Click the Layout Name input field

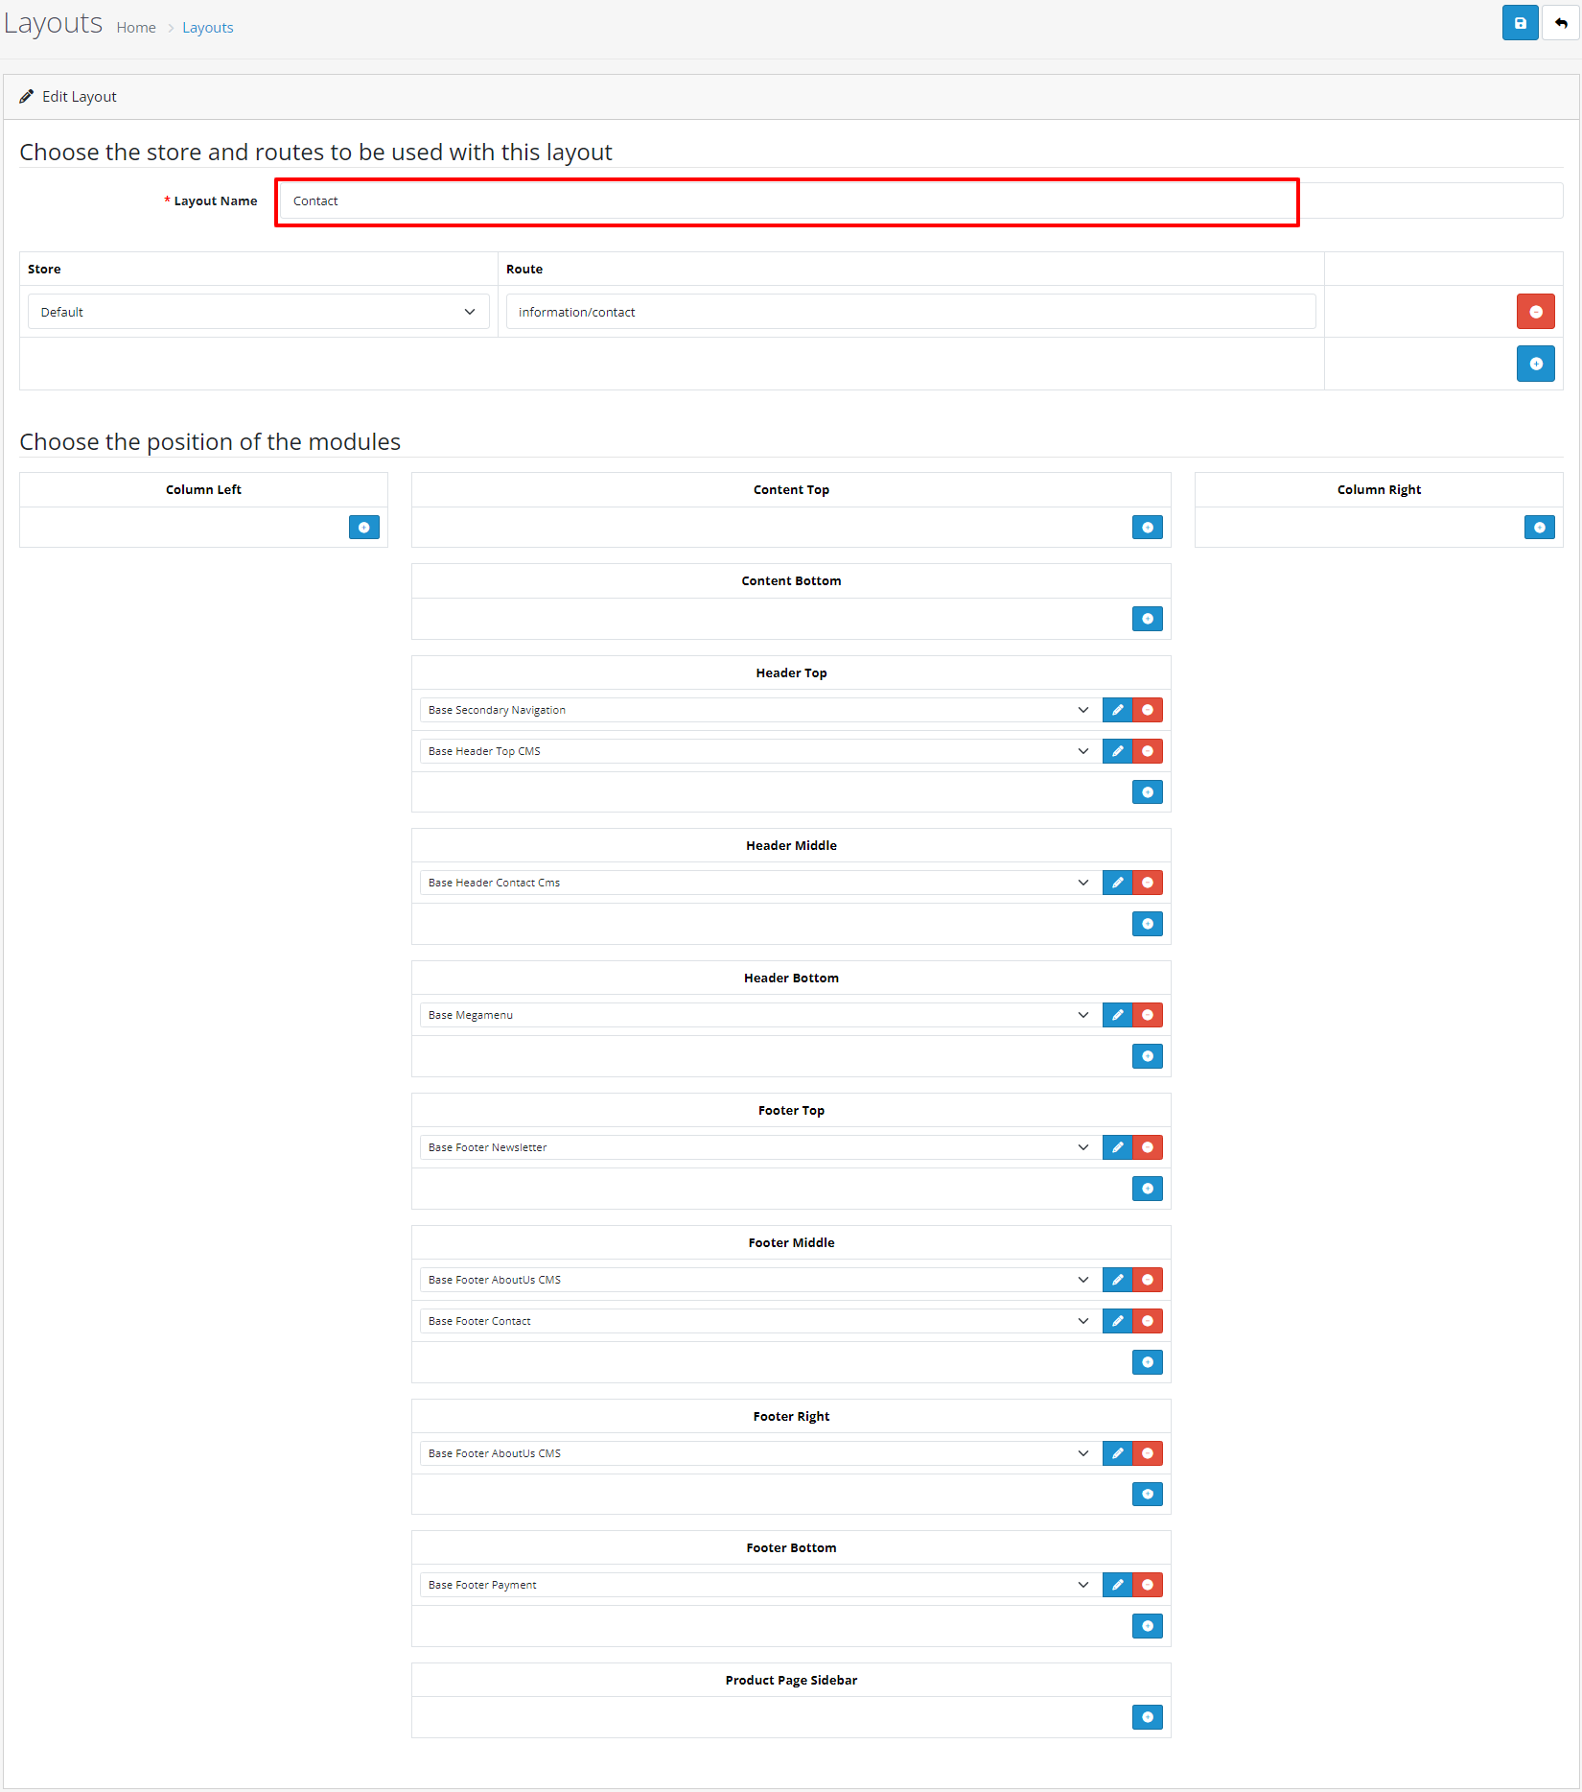[786, 201]
